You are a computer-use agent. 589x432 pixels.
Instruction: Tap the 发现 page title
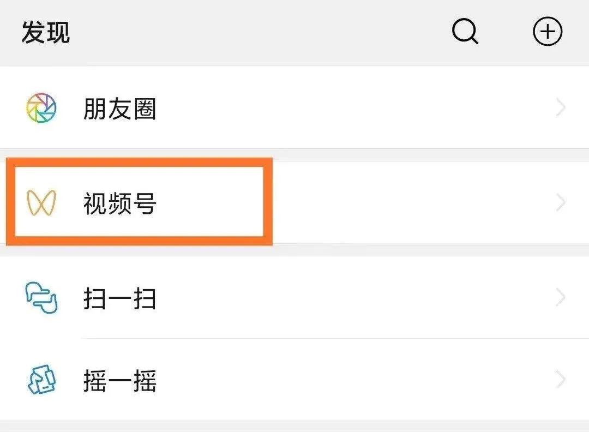point(45,32)
